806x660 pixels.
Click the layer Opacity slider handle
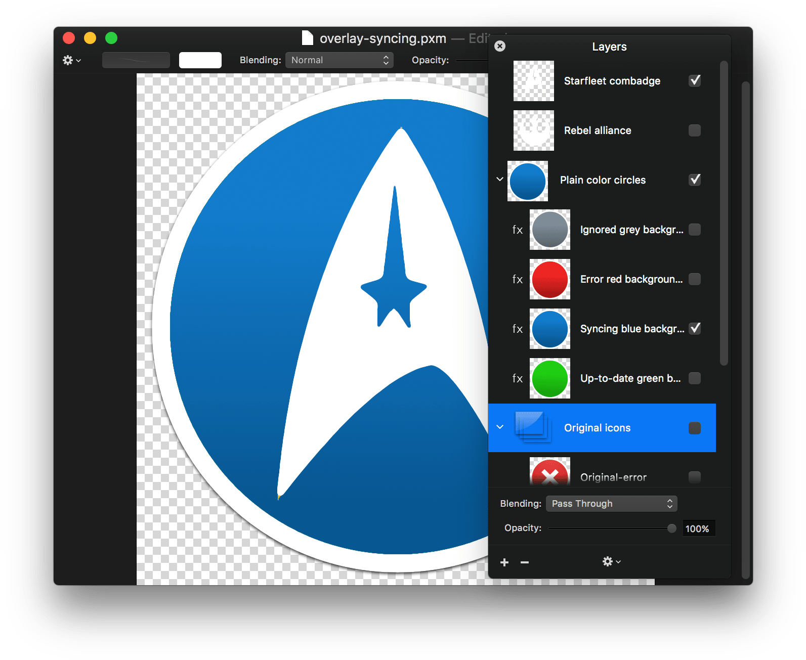click(x=671, y=529)
